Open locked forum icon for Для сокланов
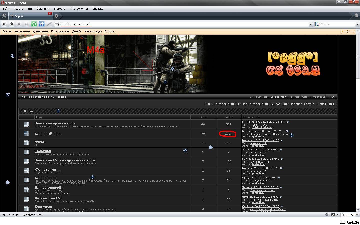 point(26,190)
